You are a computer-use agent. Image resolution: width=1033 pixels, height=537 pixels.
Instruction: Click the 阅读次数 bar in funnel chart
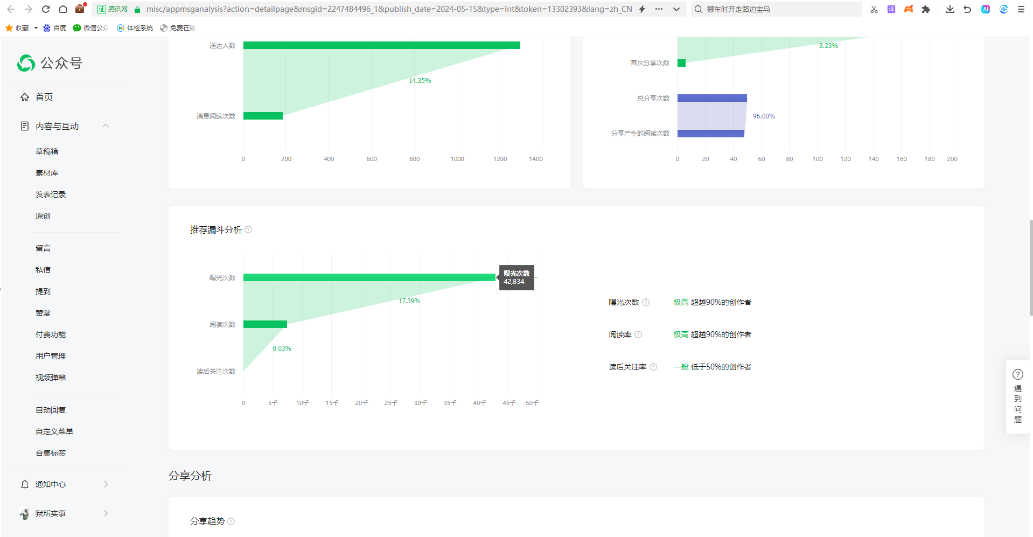[x=265, y=324]
